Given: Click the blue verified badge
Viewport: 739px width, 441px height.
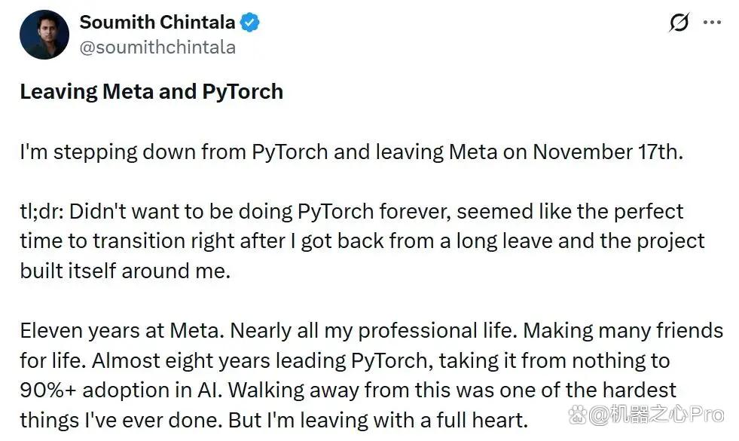Looking at the screenshot, I should 250,22.
